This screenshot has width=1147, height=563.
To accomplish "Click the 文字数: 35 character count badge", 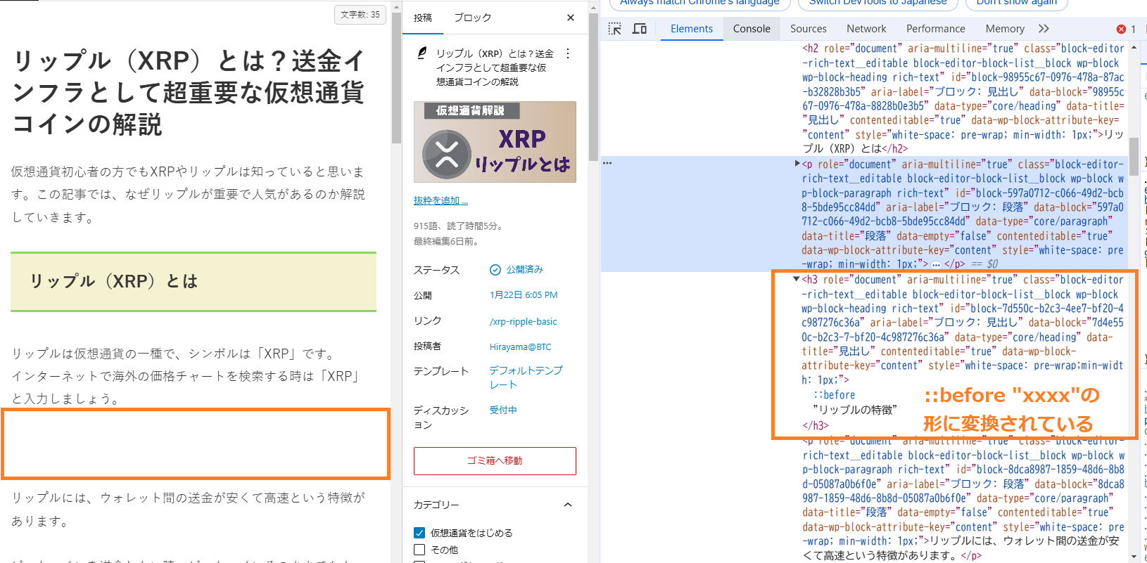I will coord(360,14).
